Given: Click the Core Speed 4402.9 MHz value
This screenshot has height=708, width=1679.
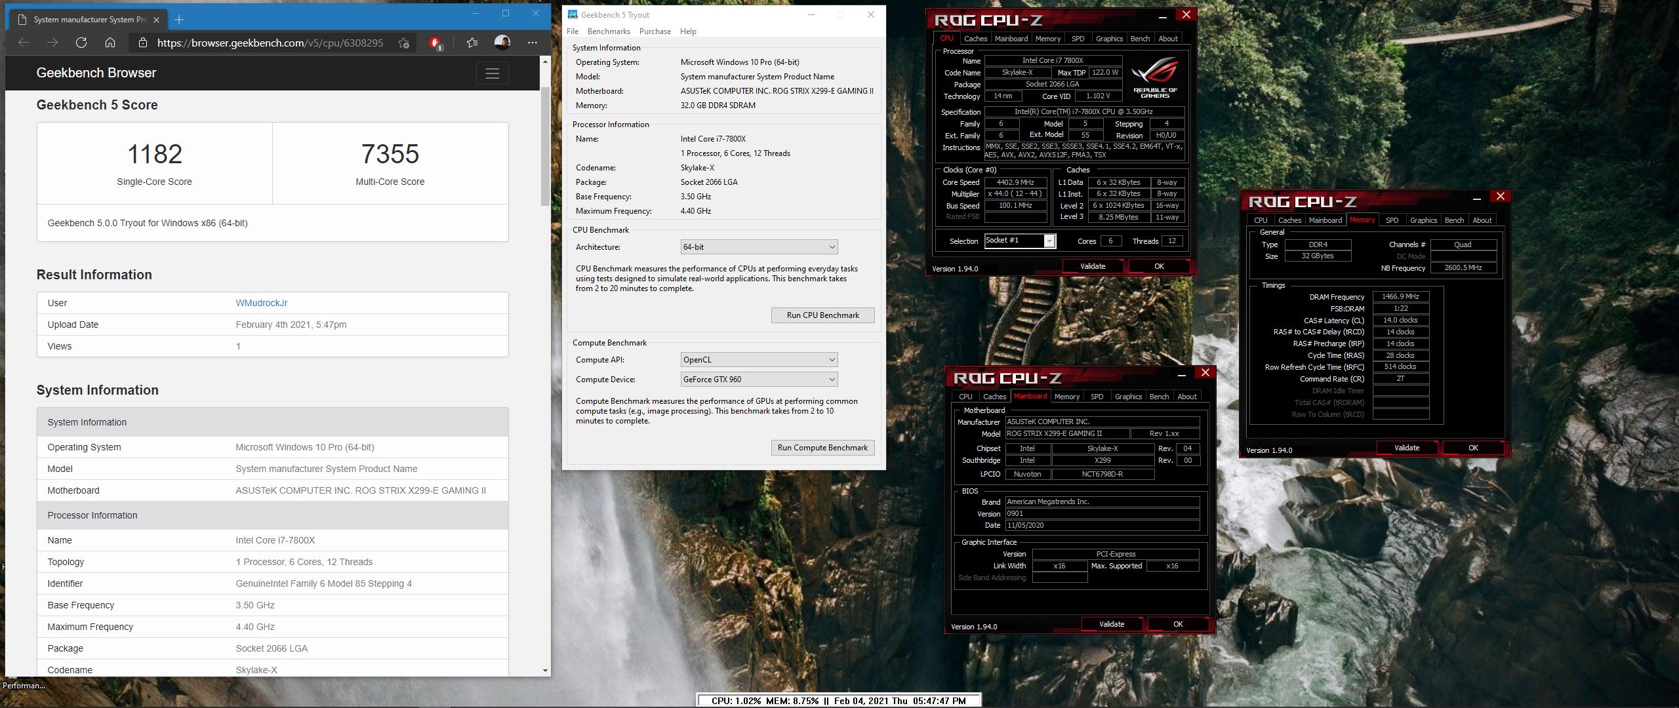Looking at the screenshot, I should click(x=1015, y=182).
